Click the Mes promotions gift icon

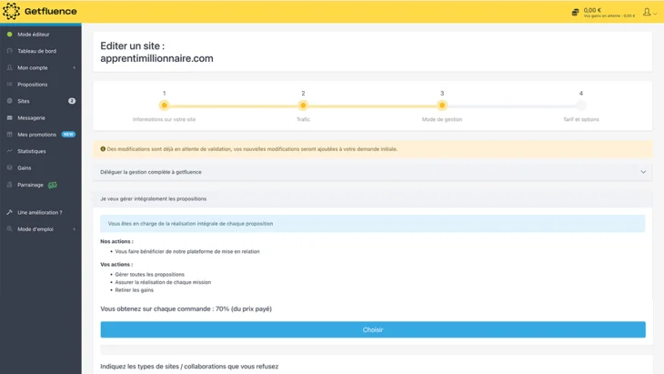[x=10, y=135]
